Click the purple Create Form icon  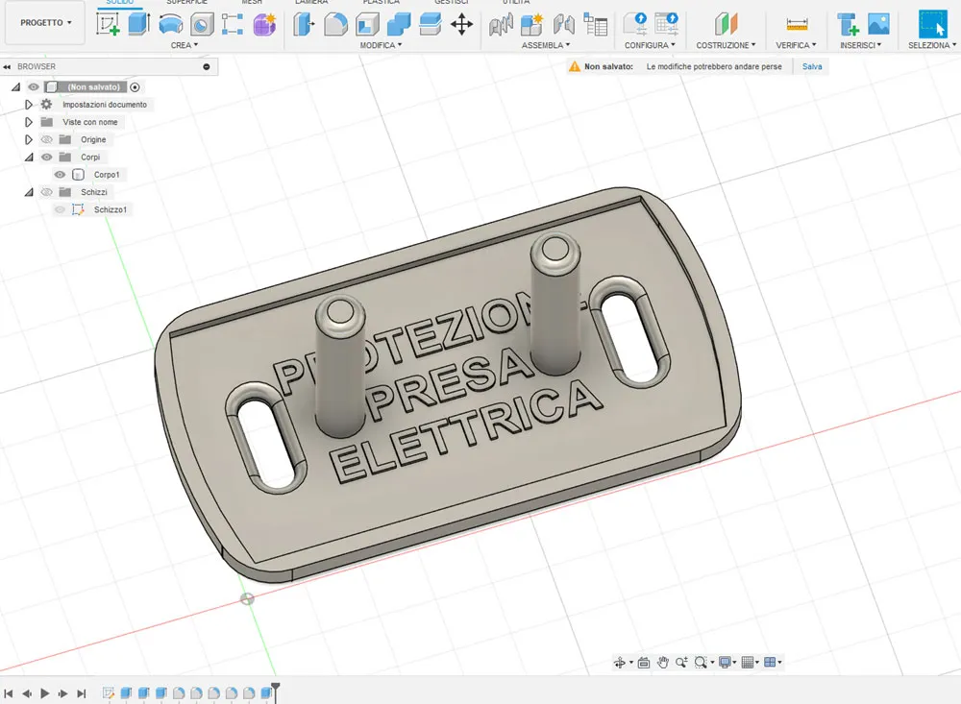pyautogui.click(x=264, y=24)
